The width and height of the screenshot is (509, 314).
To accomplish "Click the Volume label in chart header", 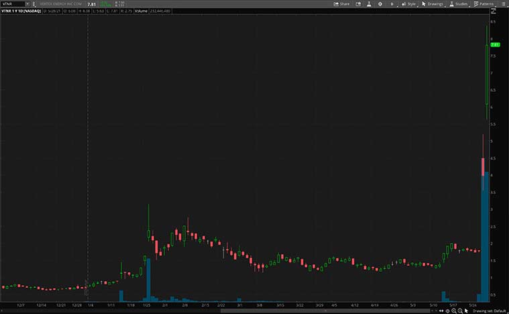I will click(x=141, y=11).
